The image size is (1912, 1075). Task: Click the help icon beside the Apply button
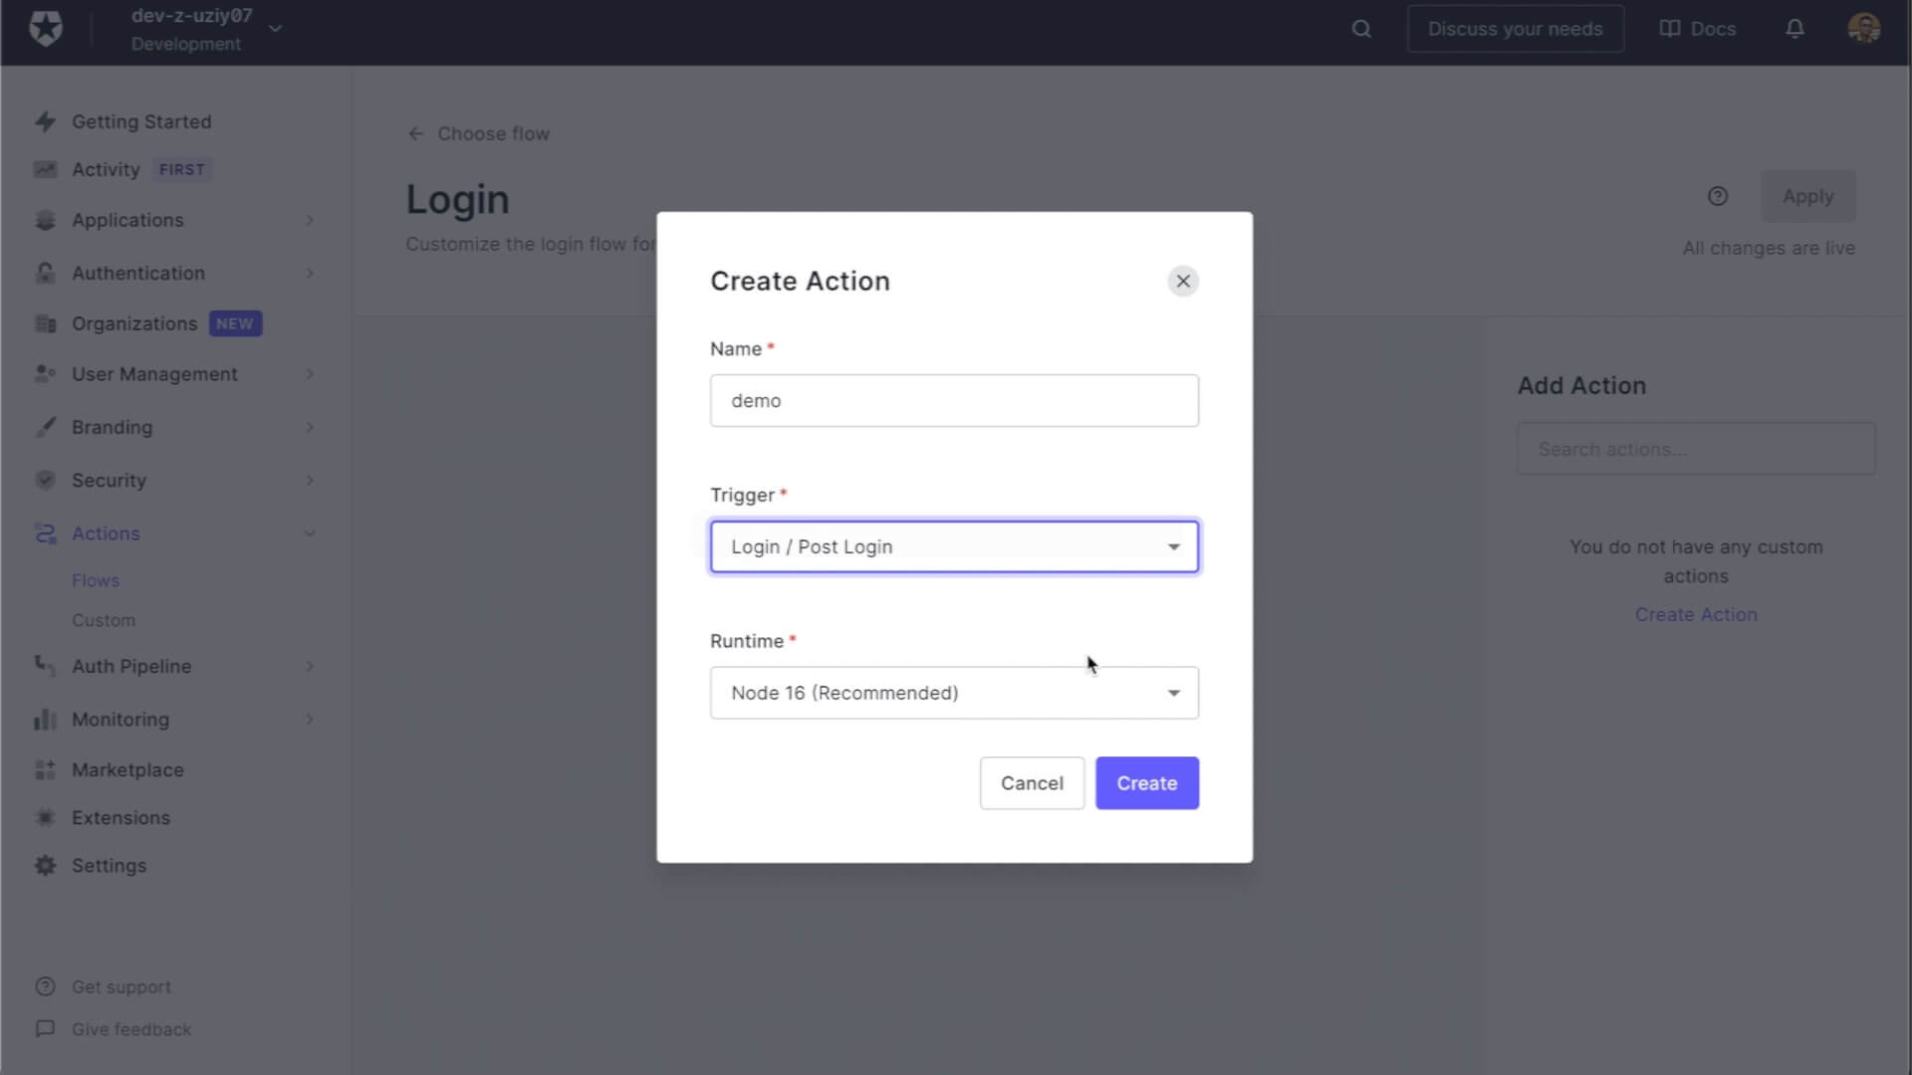[1718, 196]
